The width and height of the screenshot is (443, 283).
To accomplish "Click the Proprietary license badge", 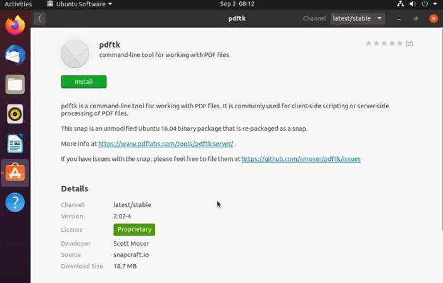I will 134,230.
